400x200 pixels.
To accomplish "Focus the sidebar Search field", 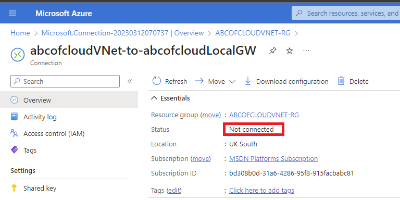I will tap(65, 81).
